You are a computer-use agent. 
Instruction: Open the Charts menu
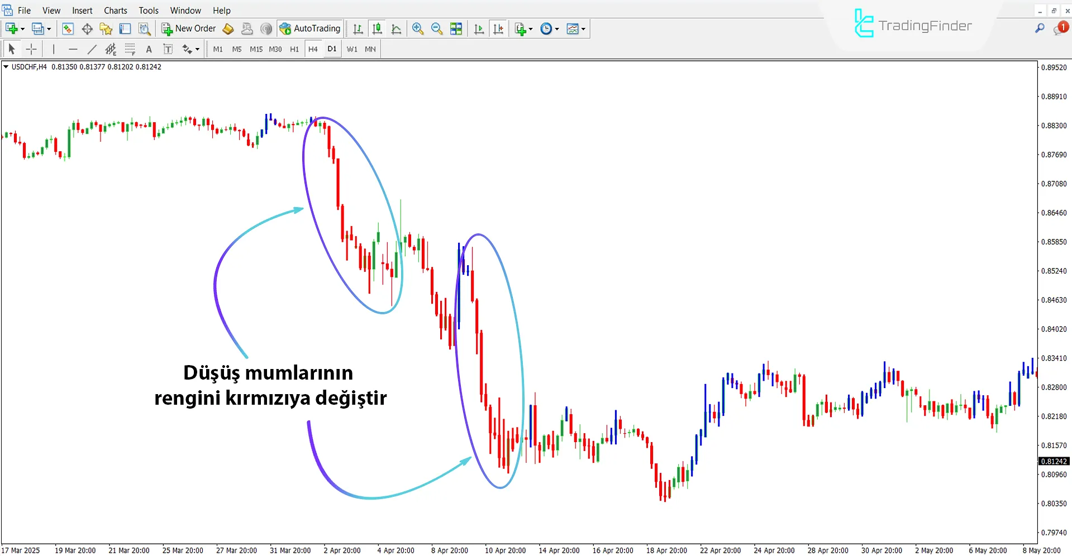115,11
